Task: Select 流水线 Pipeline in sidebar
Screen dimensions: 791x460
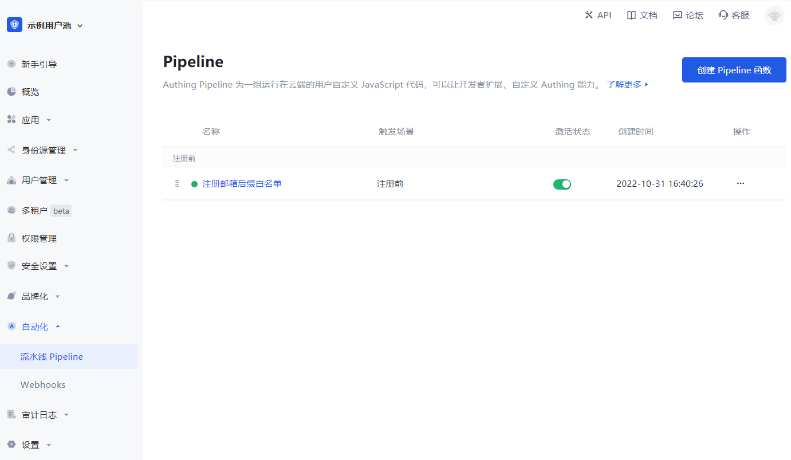Action: click(52, 356)
